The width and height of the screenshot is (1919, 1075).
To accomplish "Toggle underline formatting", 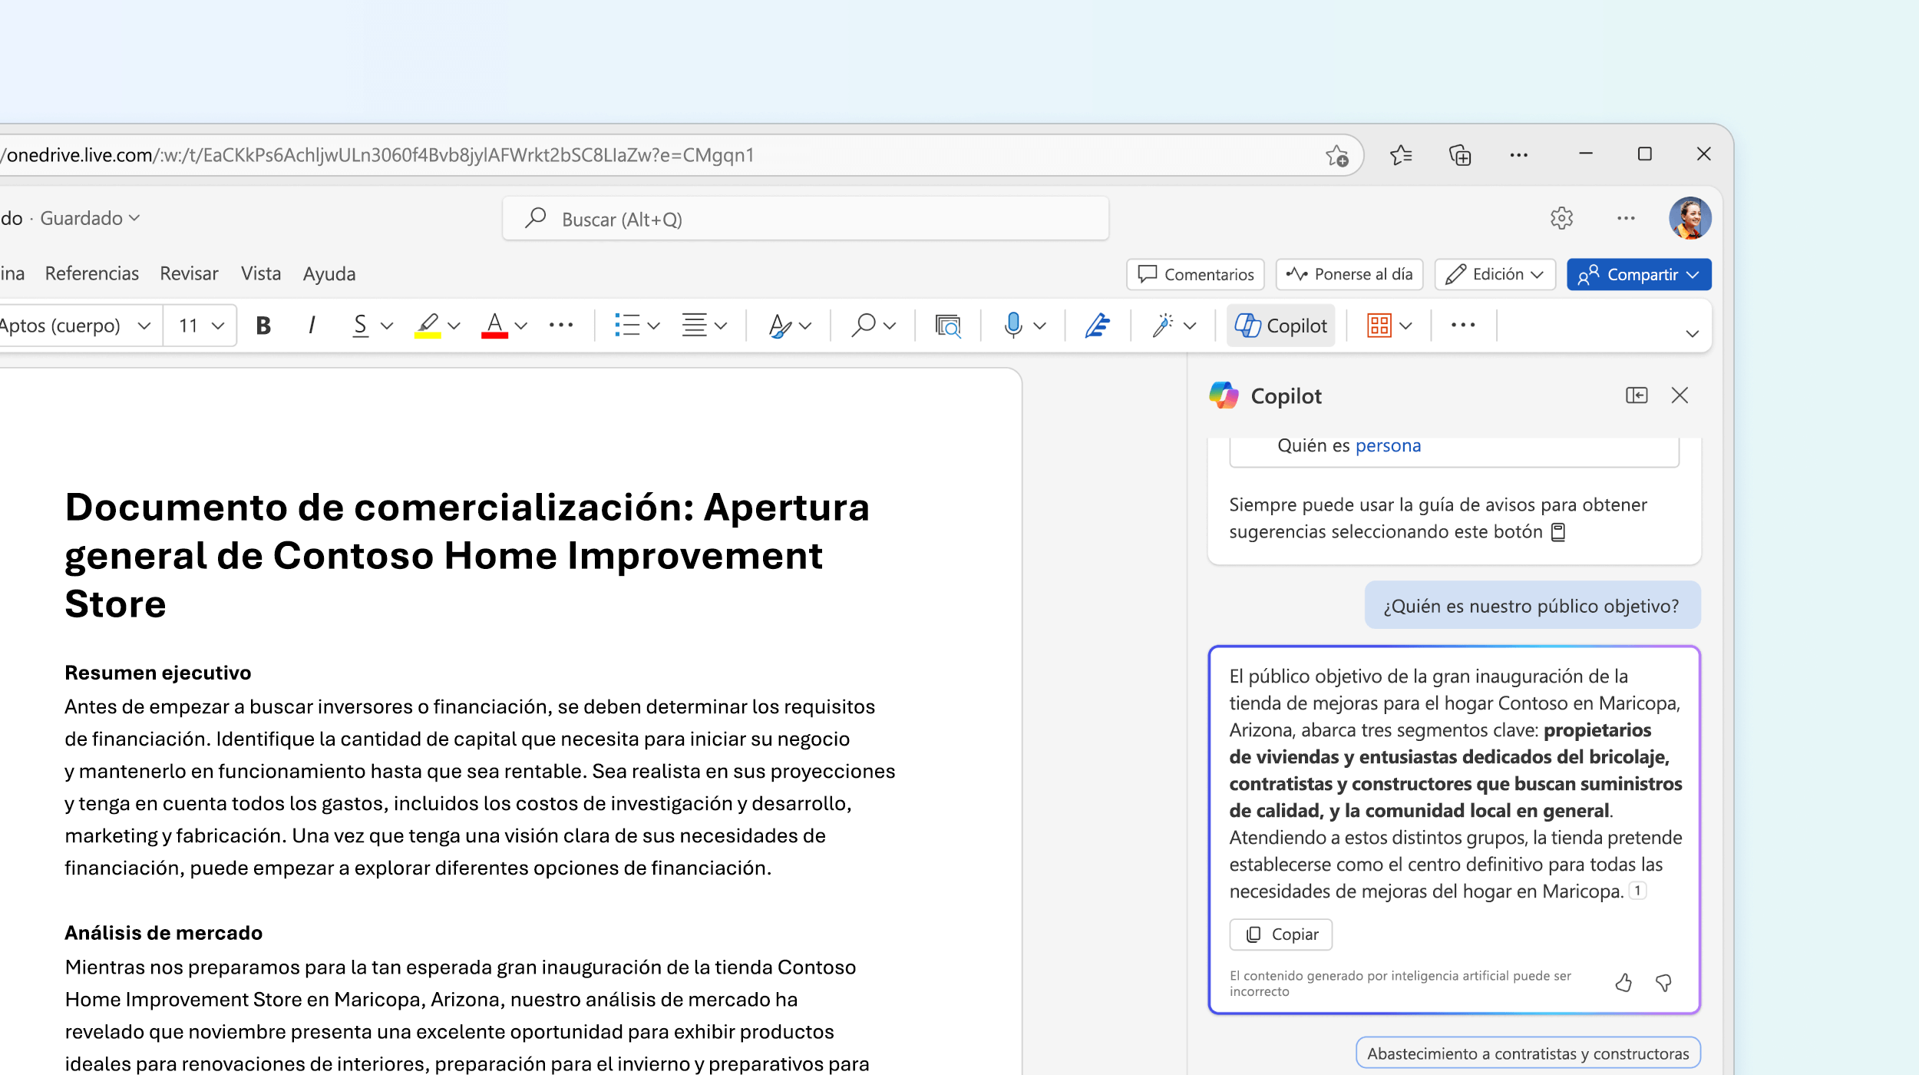I will pos(360,326).
